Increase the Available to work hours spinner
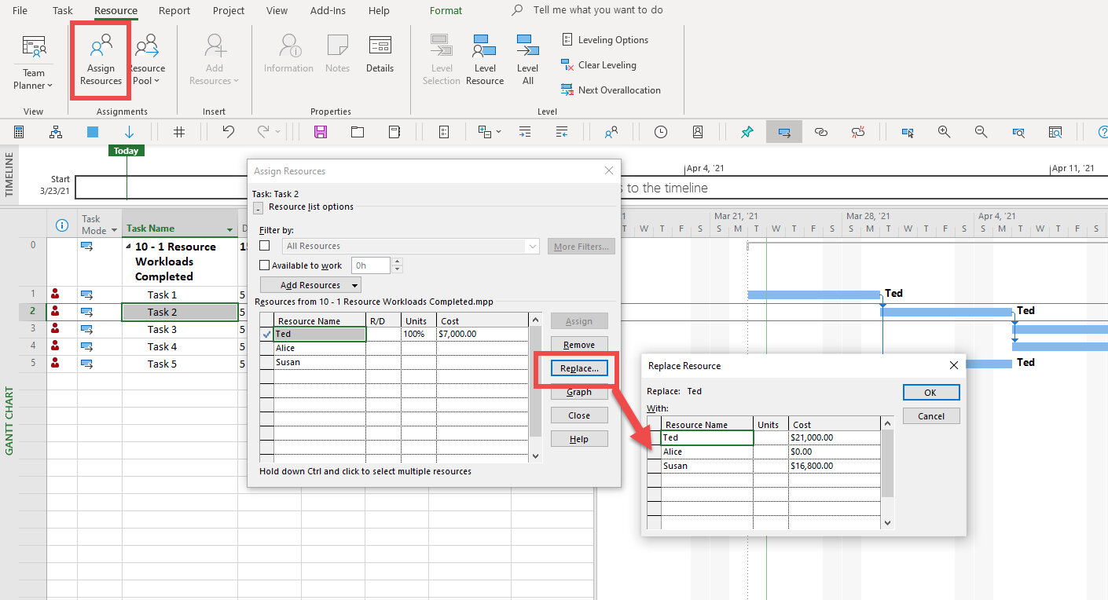Viewport: 1108px width, 600px height. [x=397, y=262]
